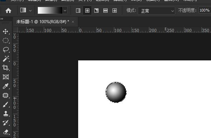Screen dimensions: 211x138
Task: Select the Brush tool
Action: coord(6,104)
